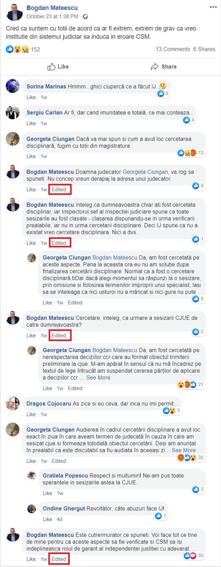Open the October 23 post timestamp

point(52,16)
